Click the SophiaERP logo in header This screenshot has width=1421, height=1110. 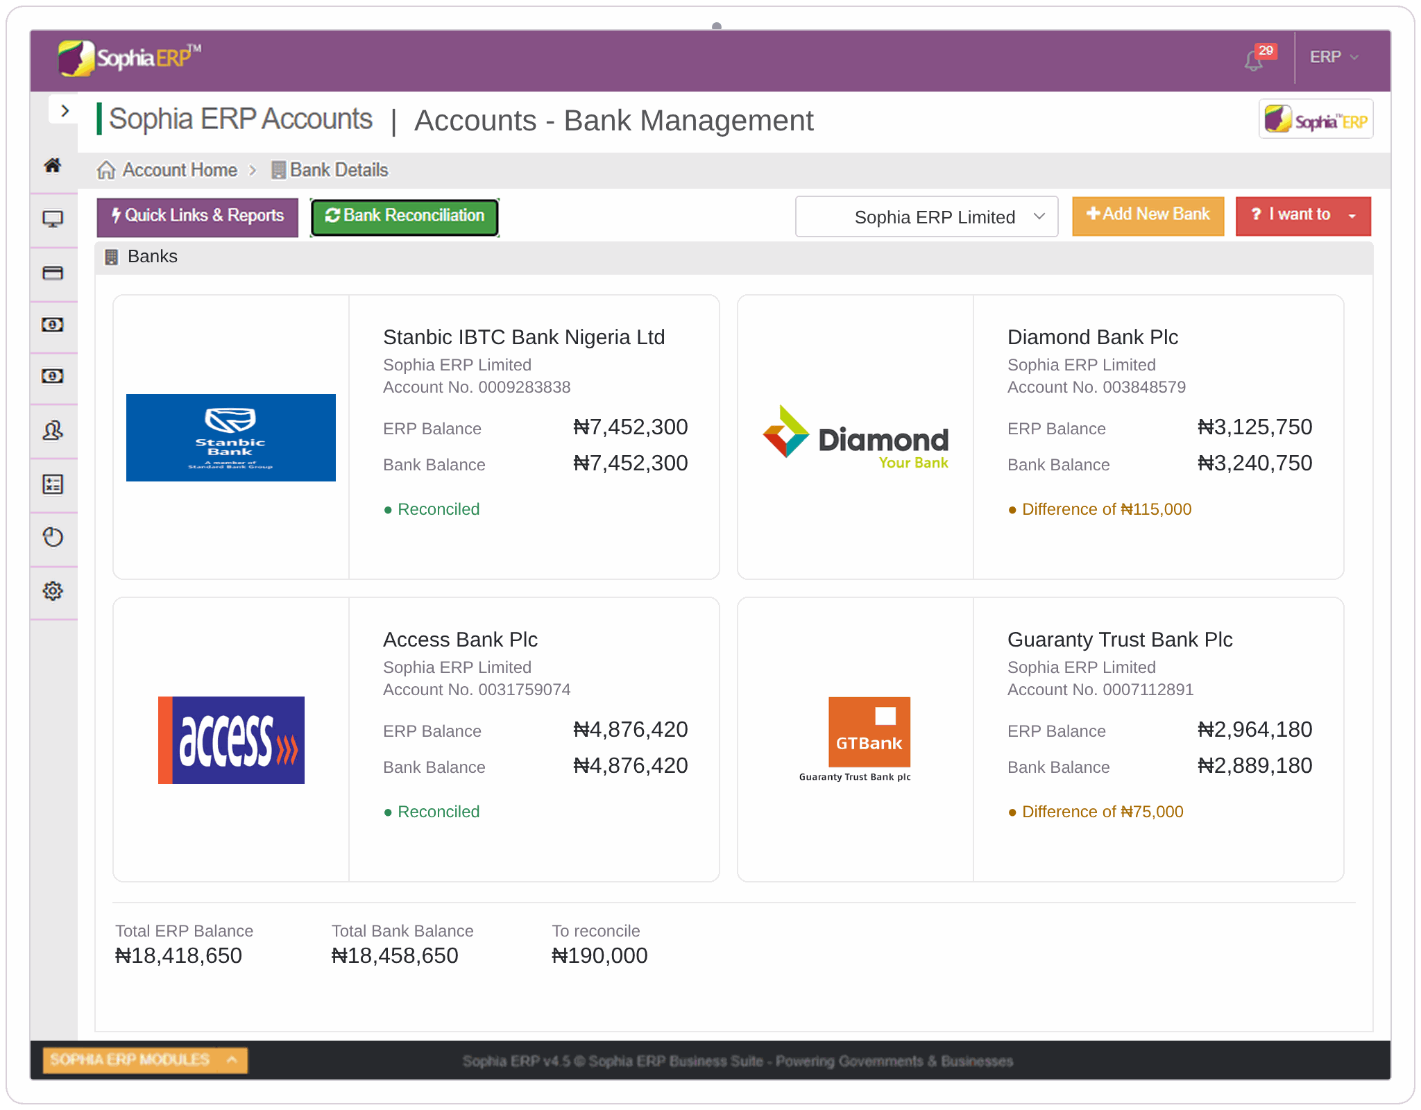pyautogui.click(x=129, y=58)
